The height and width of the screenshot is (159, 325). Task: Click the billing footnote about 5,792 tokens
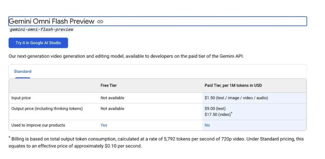[x=156, y=143]
